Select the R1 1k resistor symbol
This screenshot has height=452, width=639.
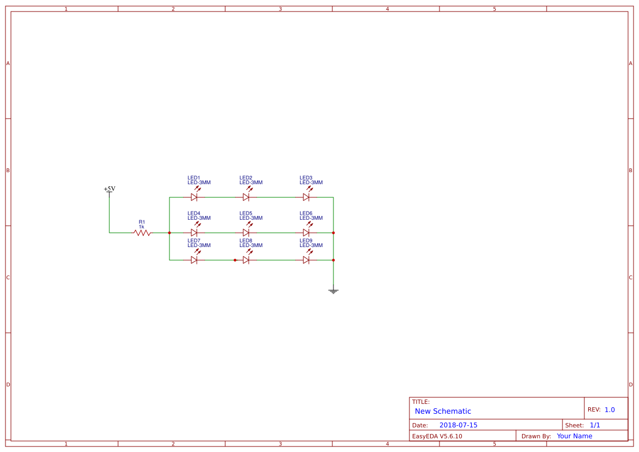point(141,232)
